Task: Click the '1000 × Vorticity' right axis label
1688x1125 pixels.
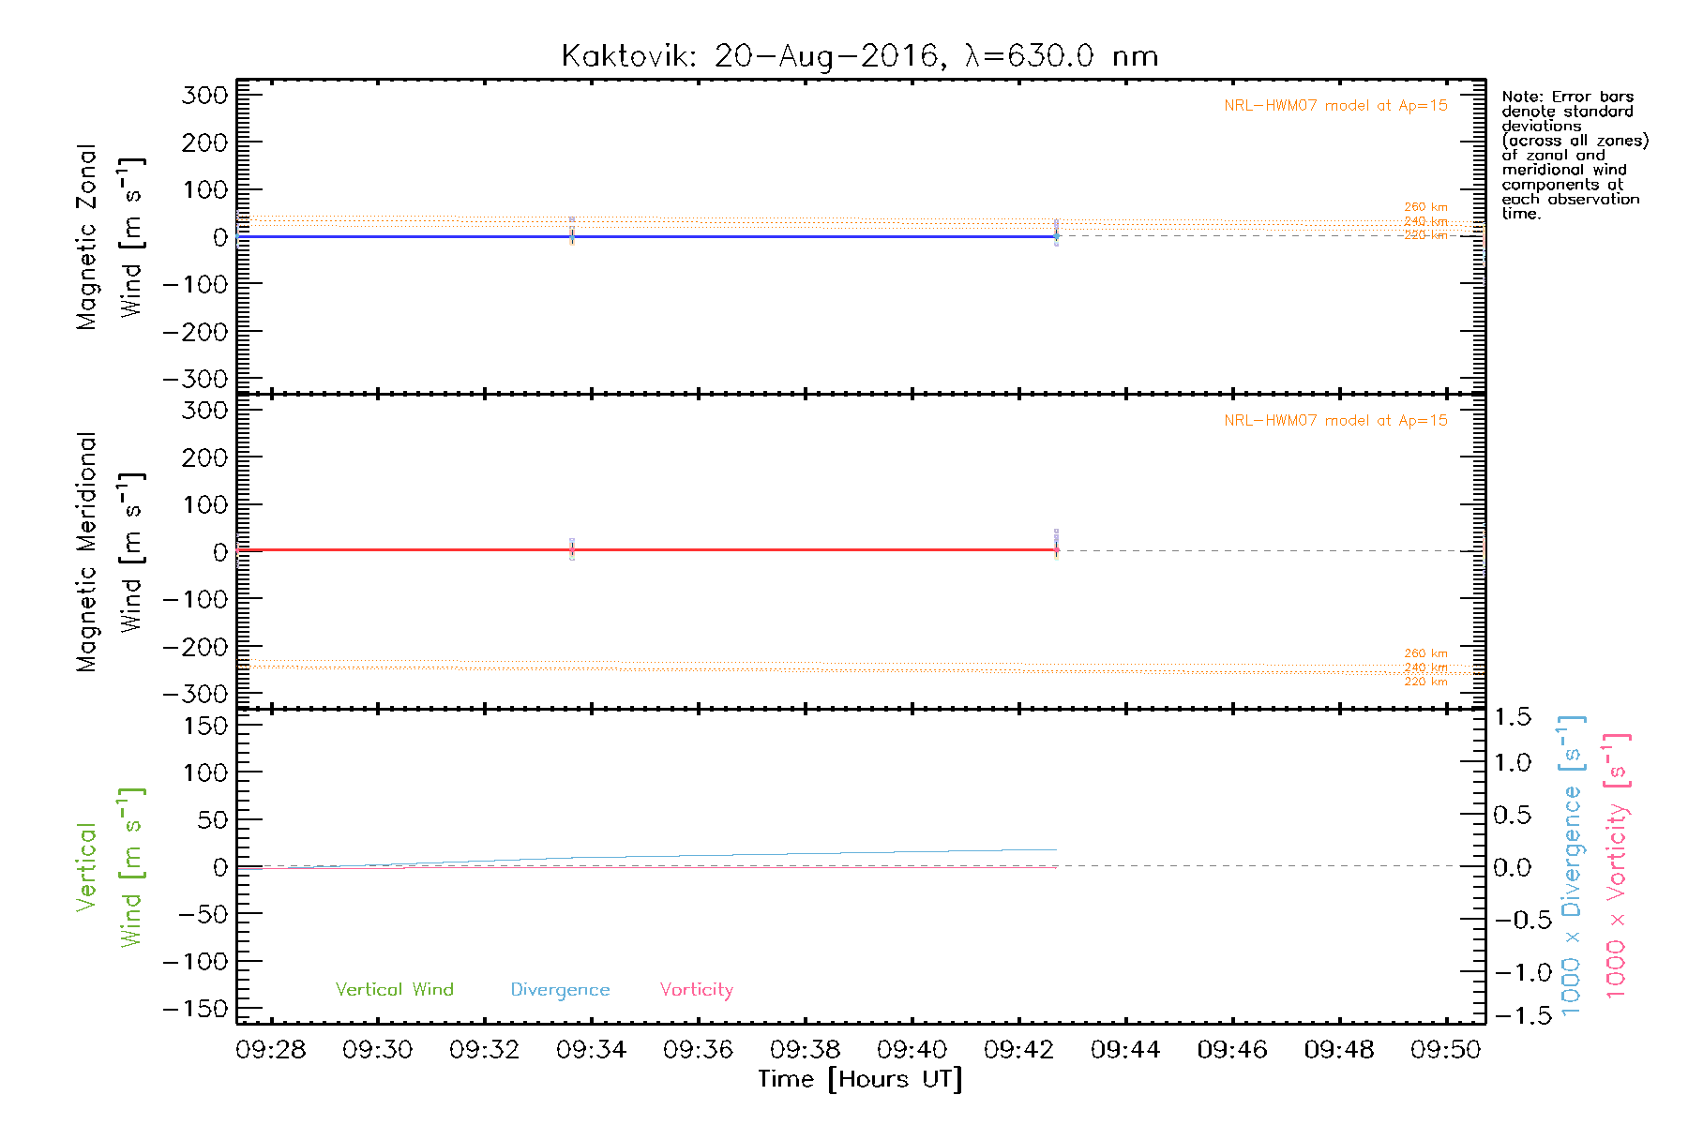Action: coord(1617,865)
